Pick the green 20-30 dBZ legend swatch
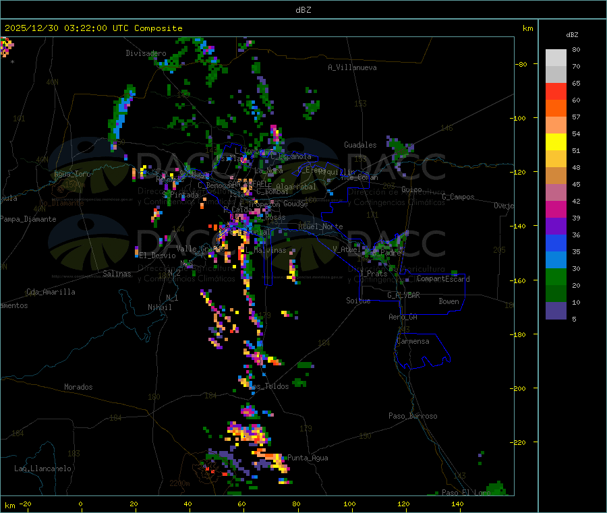 pos(556,276)
